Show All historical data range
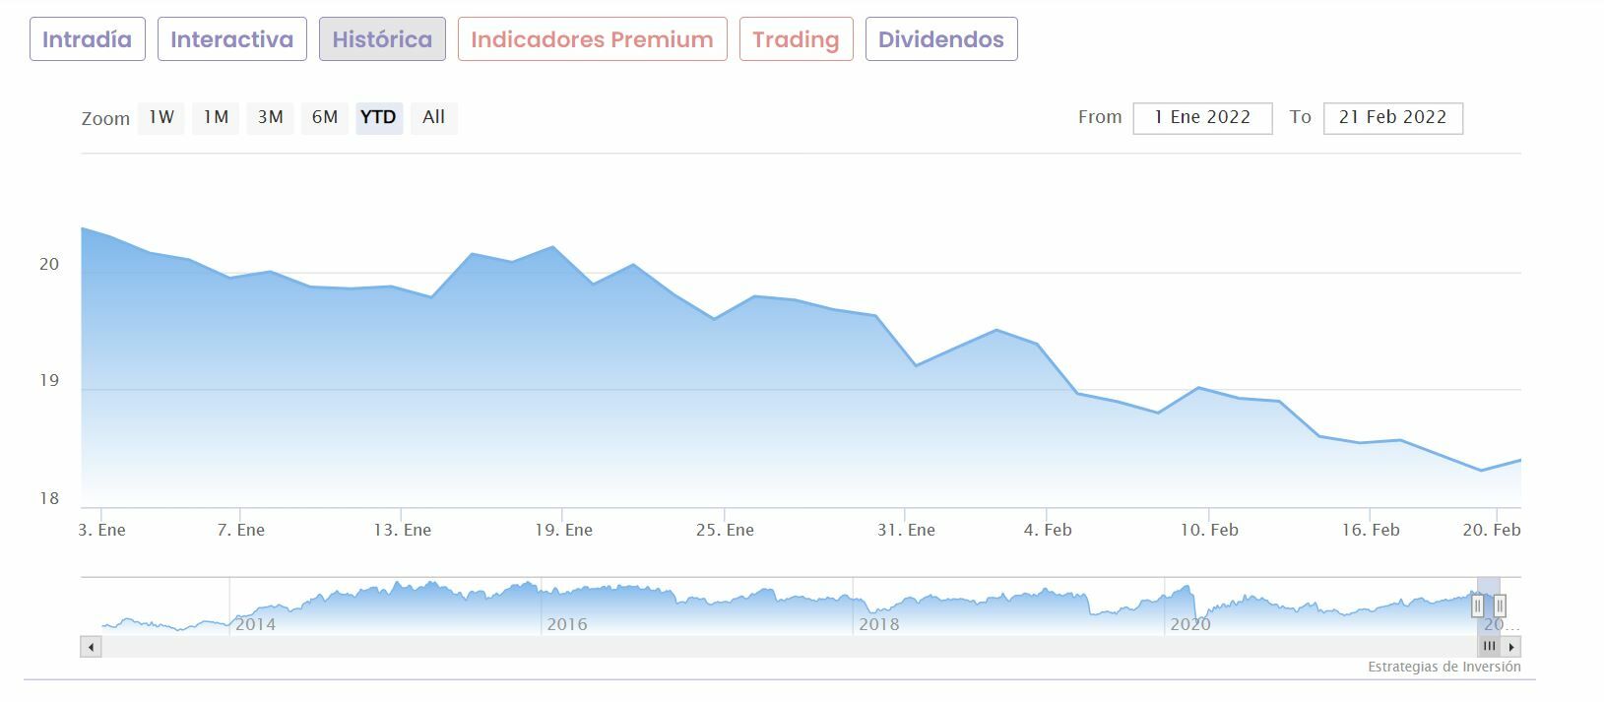This screenshot has height=702, width=1604. tap(434, 117)
